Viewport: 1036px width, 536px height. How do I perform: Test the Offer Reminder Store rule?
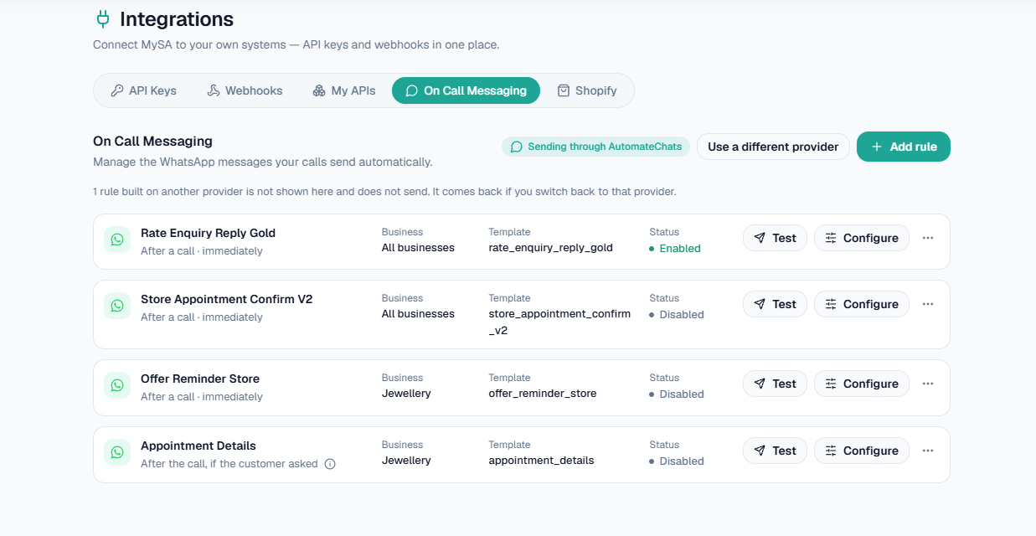[775, 384]
